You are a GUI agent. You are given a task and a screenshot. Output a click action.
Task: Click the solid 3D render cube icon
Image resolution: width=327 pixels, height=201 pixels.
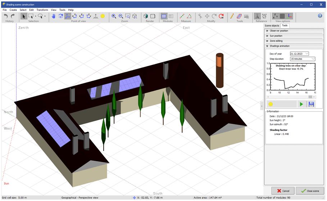tap(146, 16)
